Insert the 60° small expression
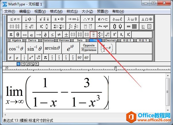This screenshot has width=173, height=125. [x=86, y=57]
